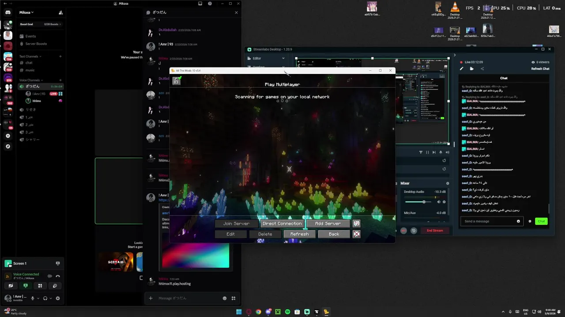Open Windows Start button on taskbar
565x317 pixels.
(239, 312)
